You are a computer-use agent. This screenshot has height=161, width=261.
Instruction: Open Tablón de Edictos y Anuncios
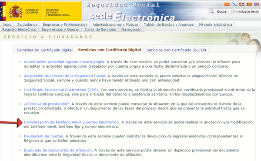pos(169,24)
